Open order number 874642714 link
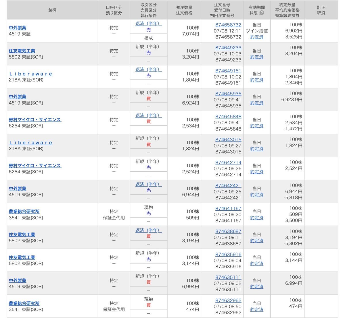This screenshot has width=345, height=318. (x=228, y=163)
